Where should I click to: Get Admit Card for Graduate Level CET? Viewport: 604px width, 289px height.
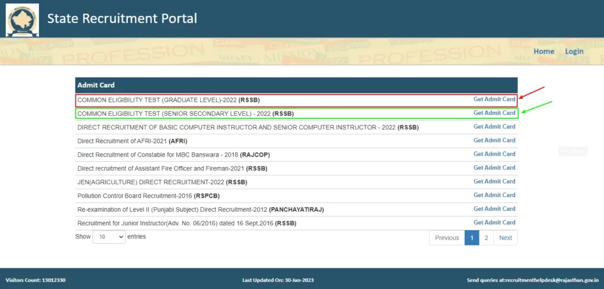(x=494, y=99)
